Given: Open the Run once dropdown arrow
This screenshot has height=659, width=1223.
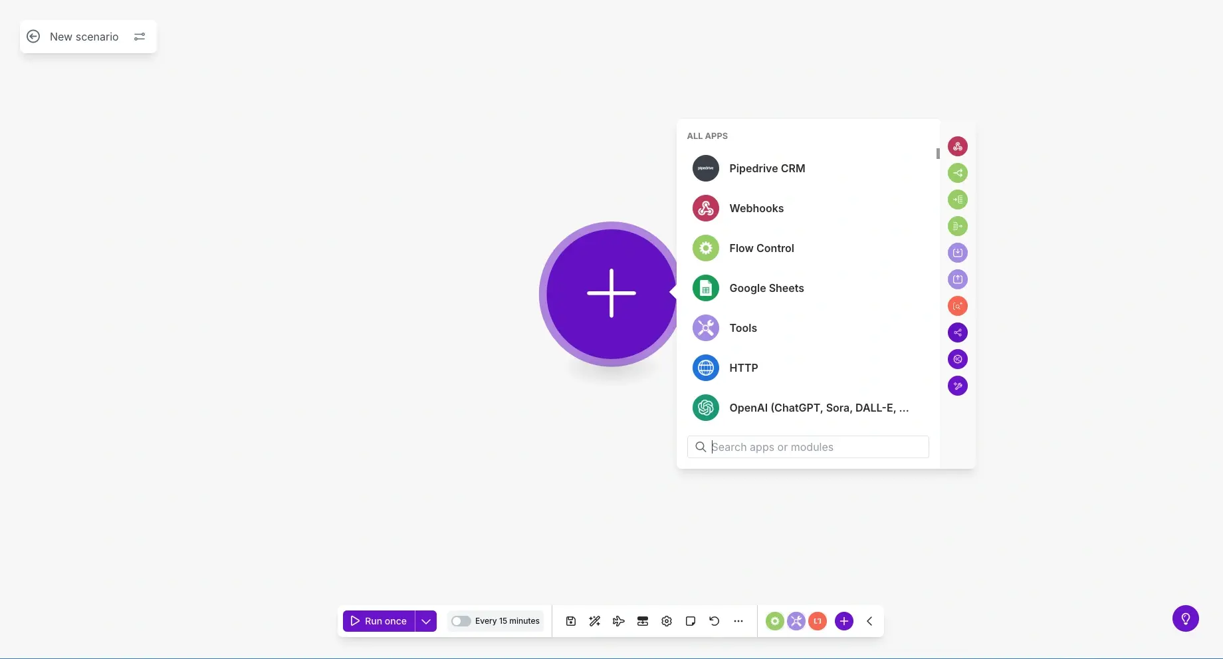Looking at the screenshot, I should click(426, 621).
